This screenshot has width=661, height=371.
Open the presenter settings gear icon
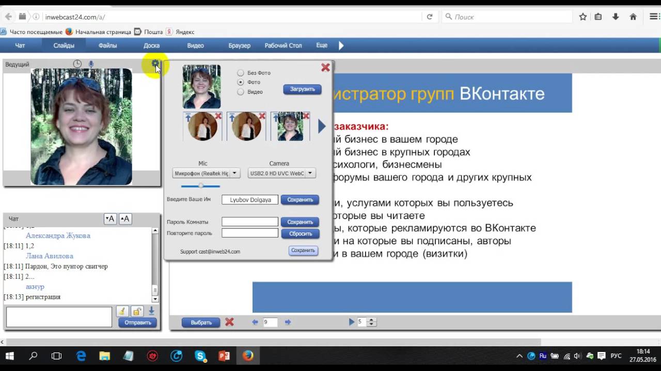pos(155,64)
